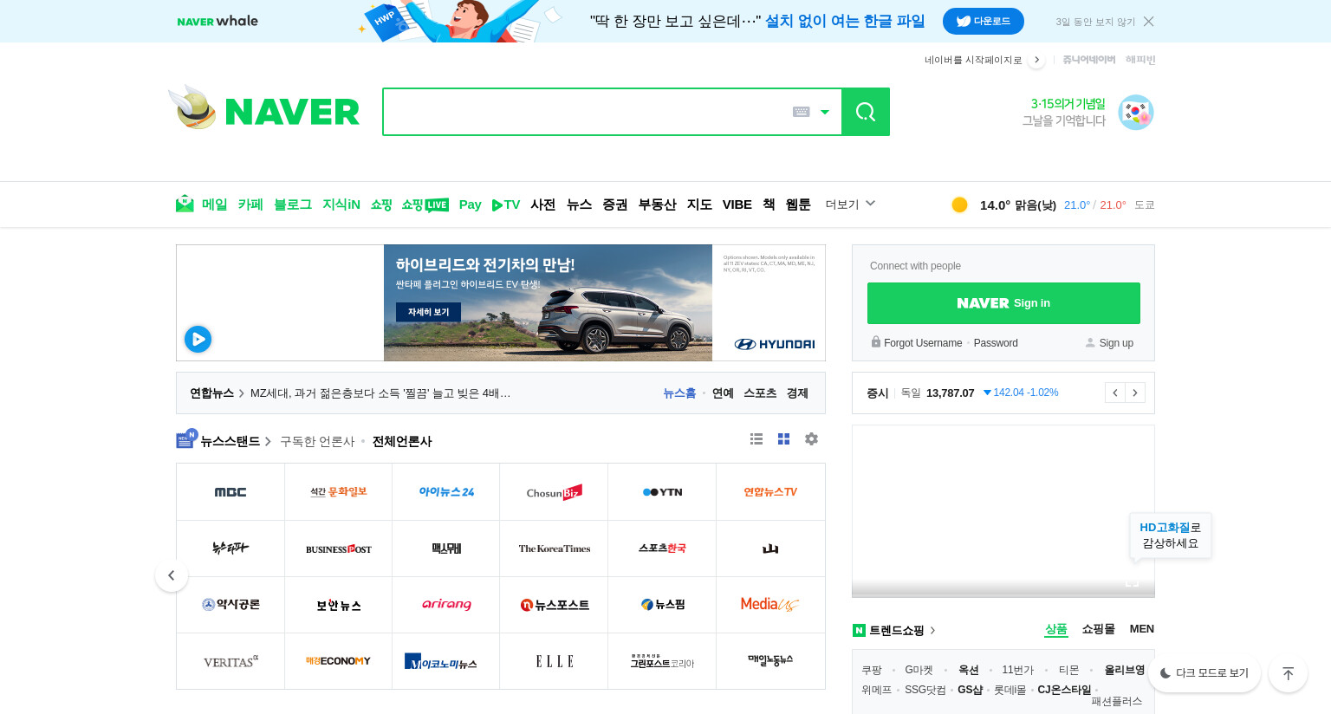The width and height of the screenshot is (1331, 714).
Task: Click 네이버를 시작페이지로 arrow
Action: click(x=1036, y=60)
